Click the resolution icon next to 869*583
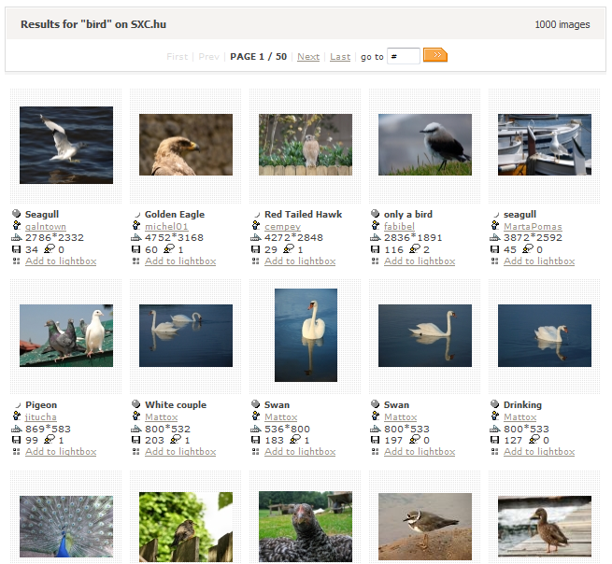Viewport: 612px width, 564px height. point(17,429)
